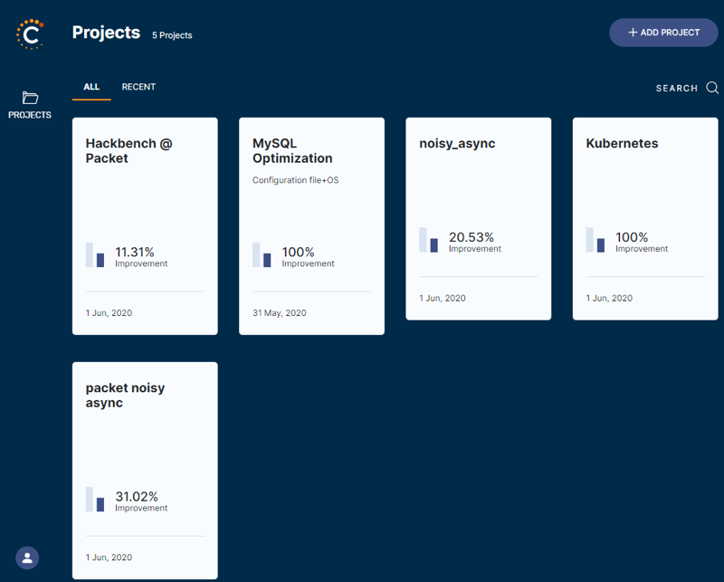Open the noisy_async project

coord(479,218)
